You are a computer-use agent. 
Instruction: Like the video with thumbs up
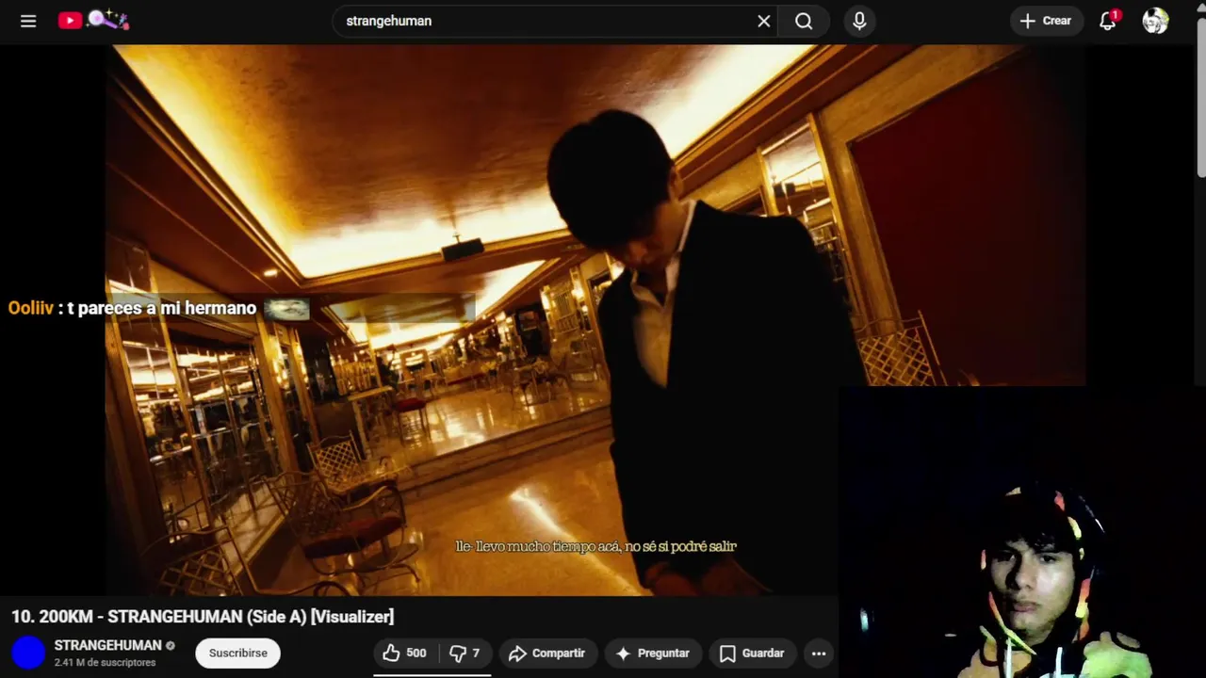point(406,653)
